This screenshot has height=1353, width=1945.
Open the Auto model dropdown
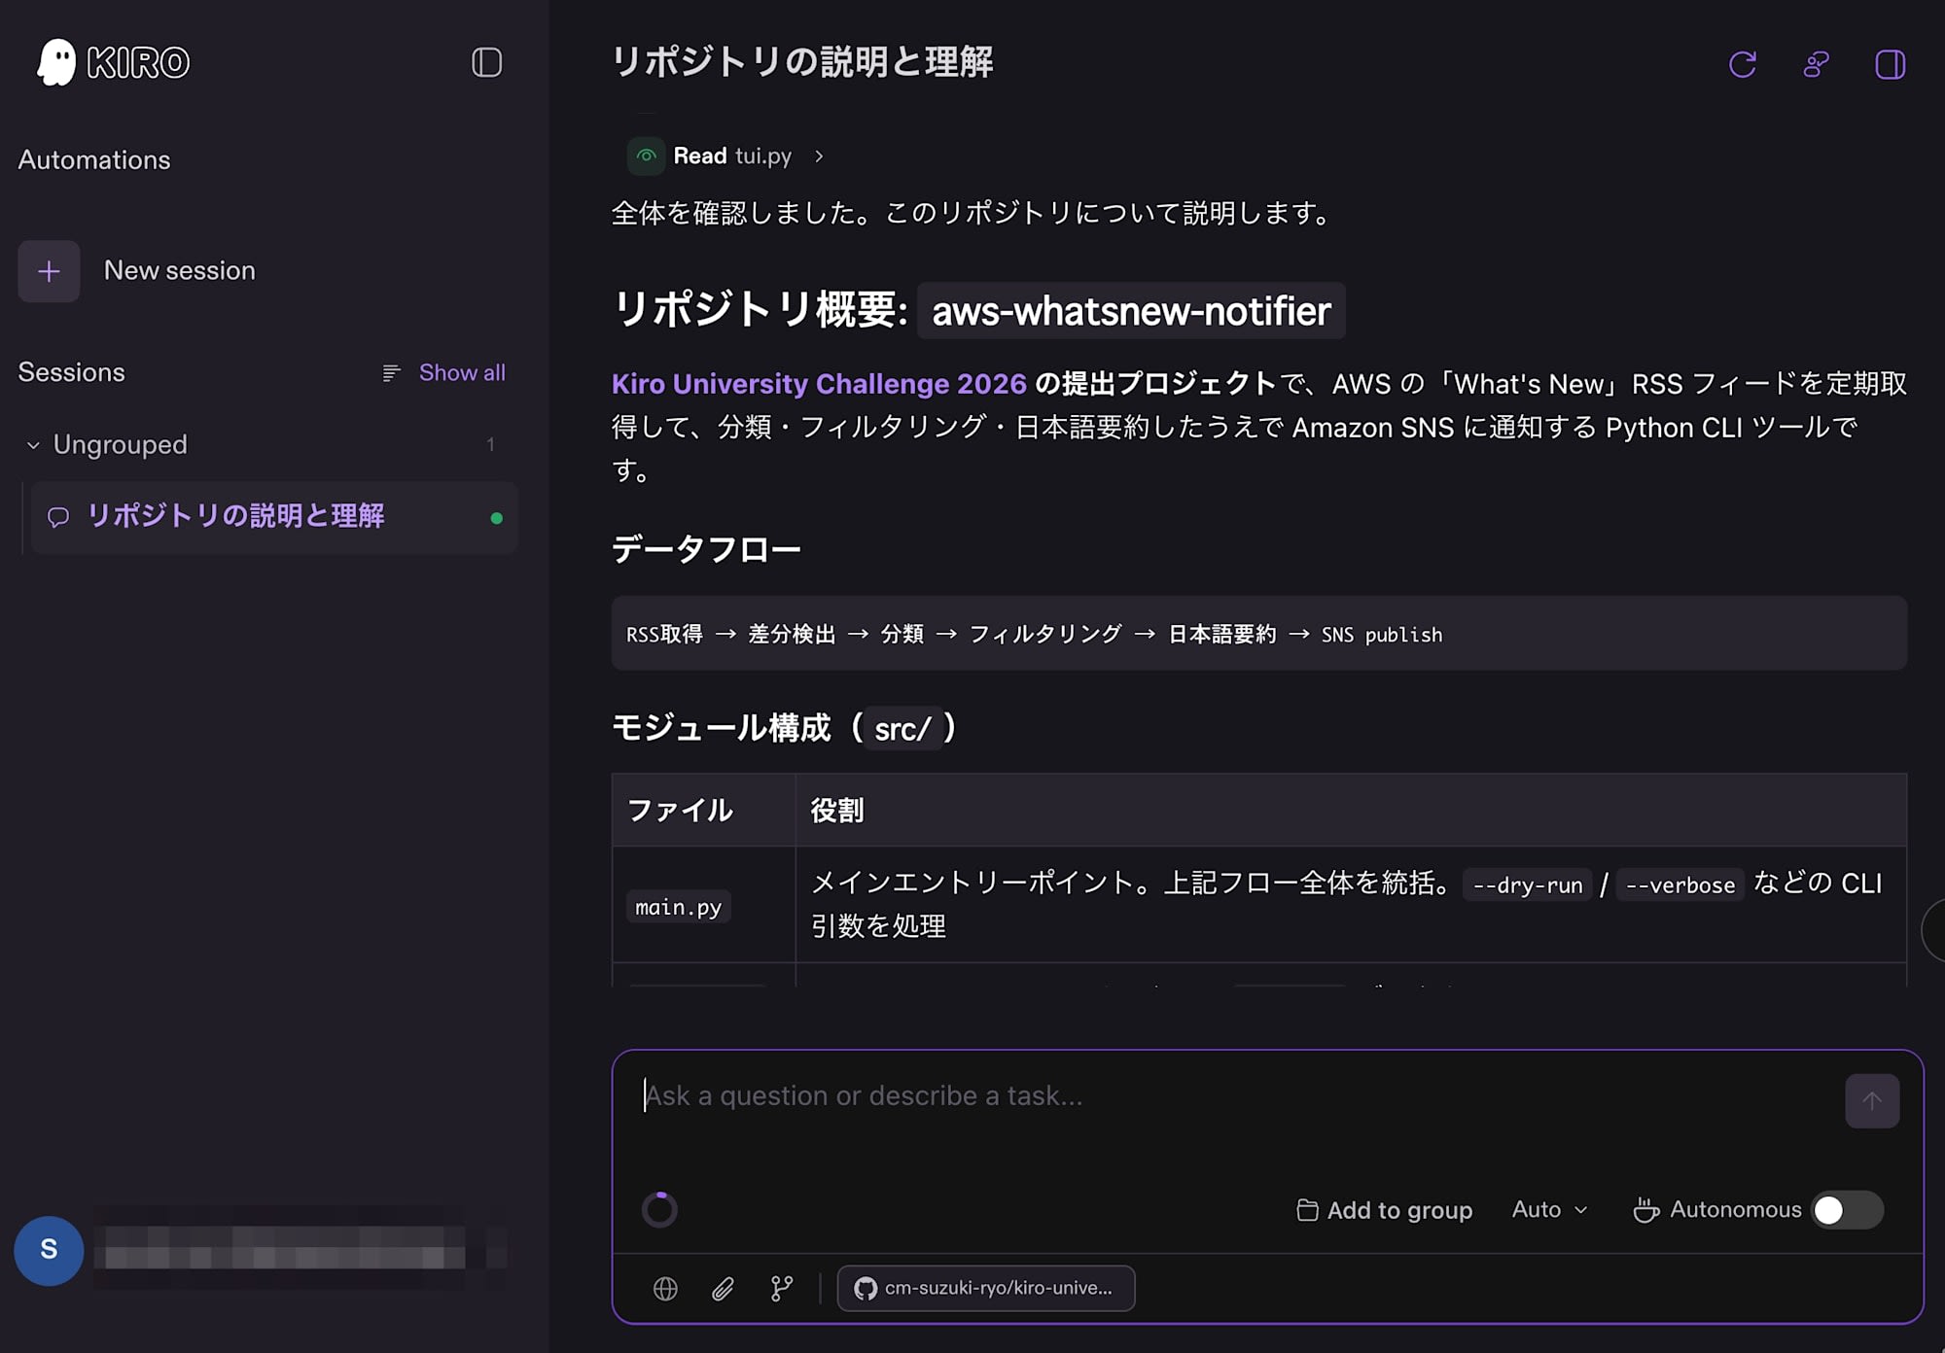pos(1550,1209)
